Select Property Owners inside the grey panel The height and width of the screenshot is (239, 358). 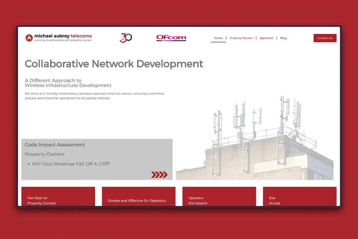tap(45, 154)
